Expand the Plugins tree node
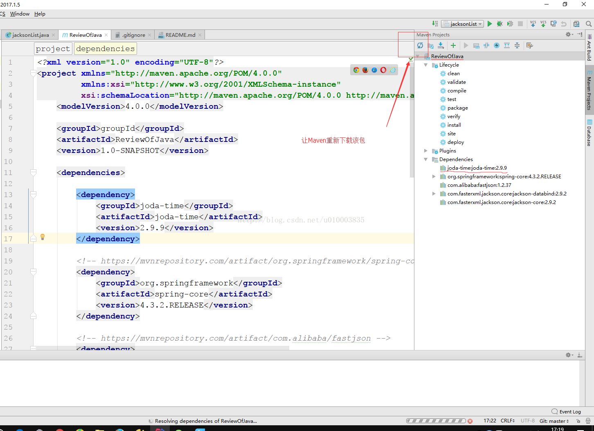This screenshot has height=431, width=594. click(426, 151)
